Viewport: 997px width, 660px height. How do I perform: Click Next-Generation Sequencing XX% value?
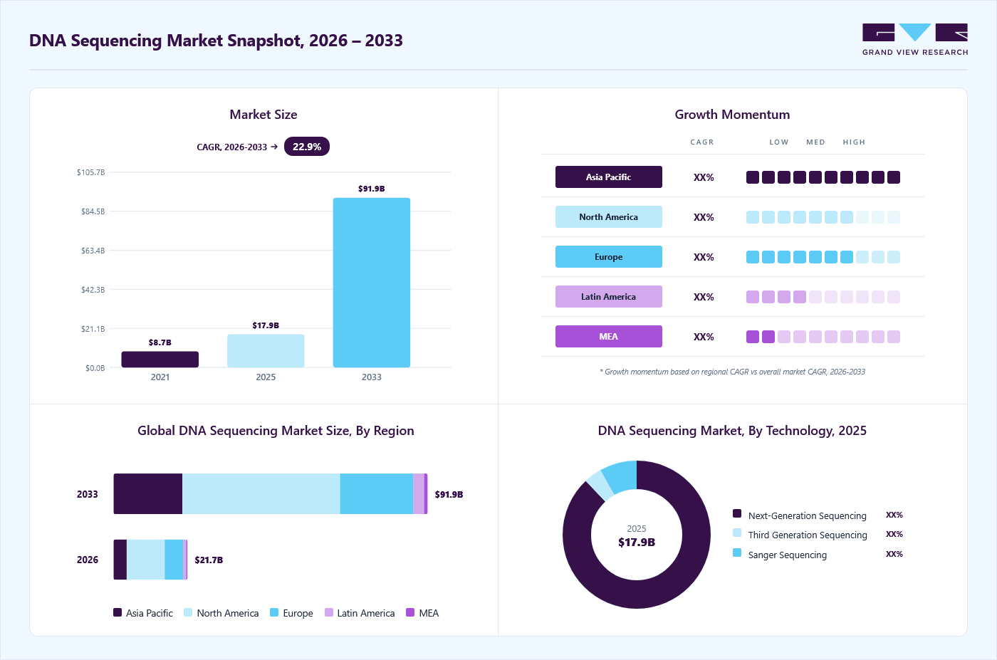coord(894,515)
